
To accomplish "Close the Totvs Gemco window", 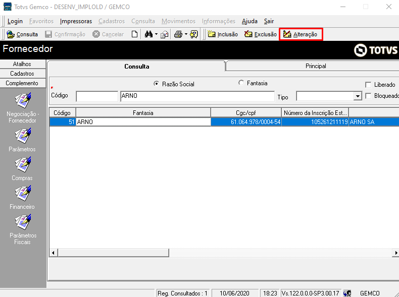I will coord(388,7).
